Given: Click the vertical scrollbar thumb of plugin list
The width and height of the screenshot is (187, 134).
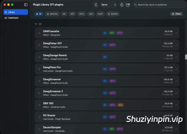Looking at the screenshot, I should 186,57.
